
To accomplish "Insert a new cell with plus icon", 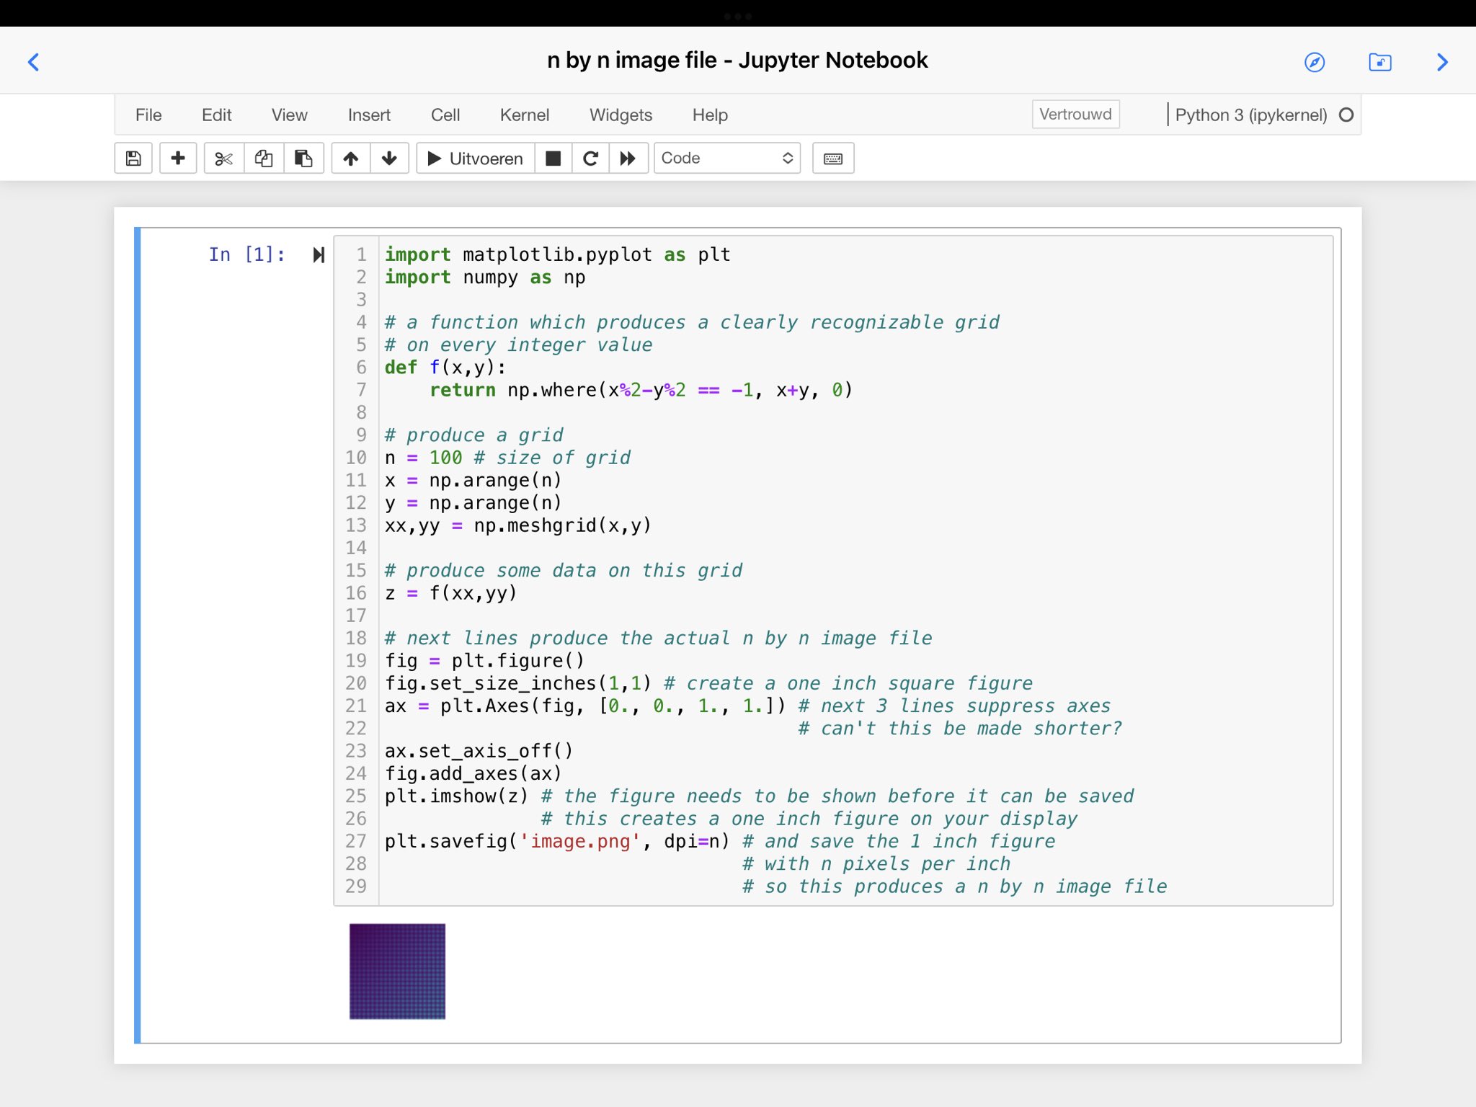I will 178,159.
